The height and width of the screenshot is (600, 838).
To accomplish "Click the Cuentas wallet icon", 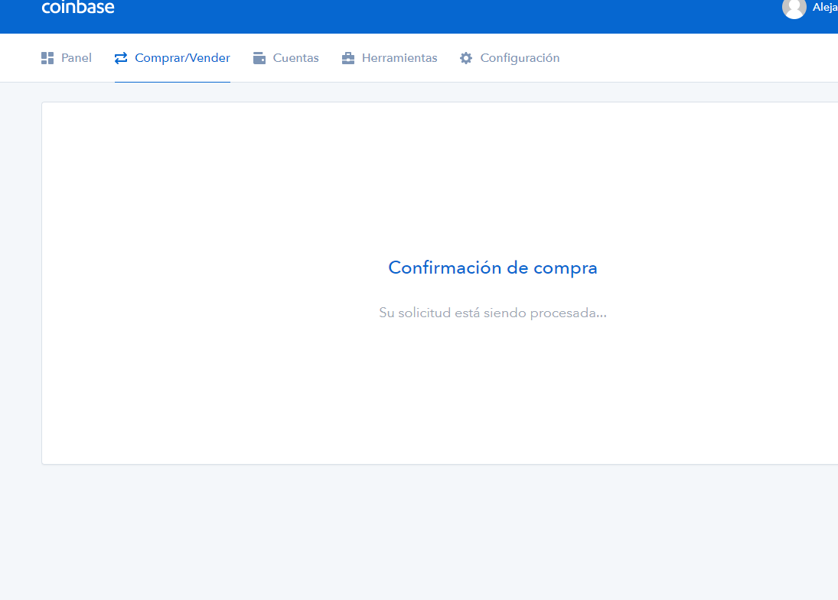I will pos(259,58).
